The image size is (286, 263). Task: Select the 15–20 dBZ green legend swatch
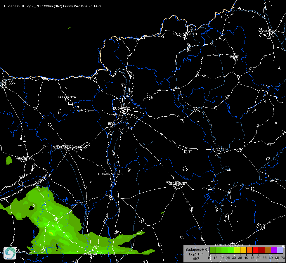(219, 250)
